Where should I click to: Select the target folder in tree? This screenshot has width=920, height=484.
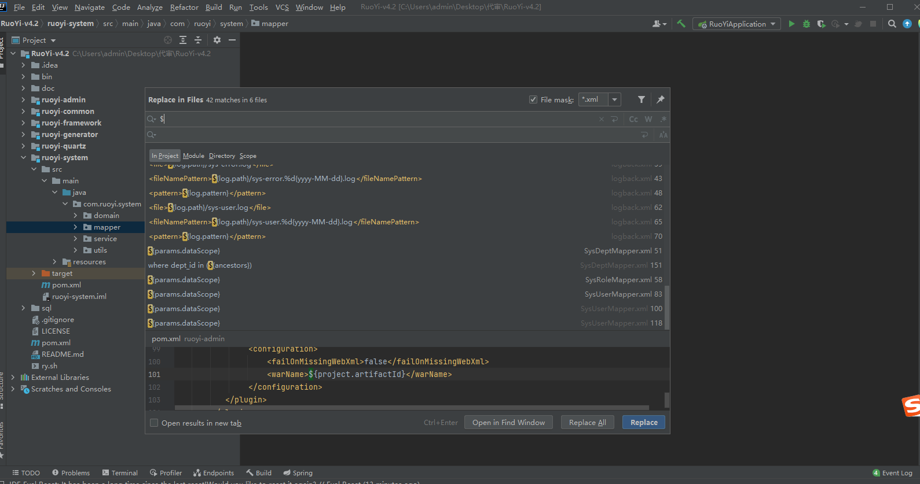[x=62, y=274]
